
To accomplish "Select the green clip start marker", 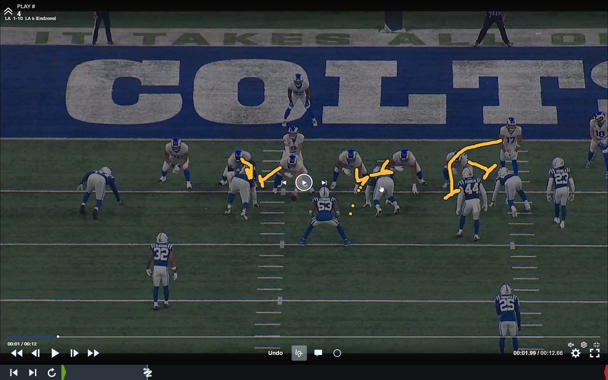I will tap(64, 372).
